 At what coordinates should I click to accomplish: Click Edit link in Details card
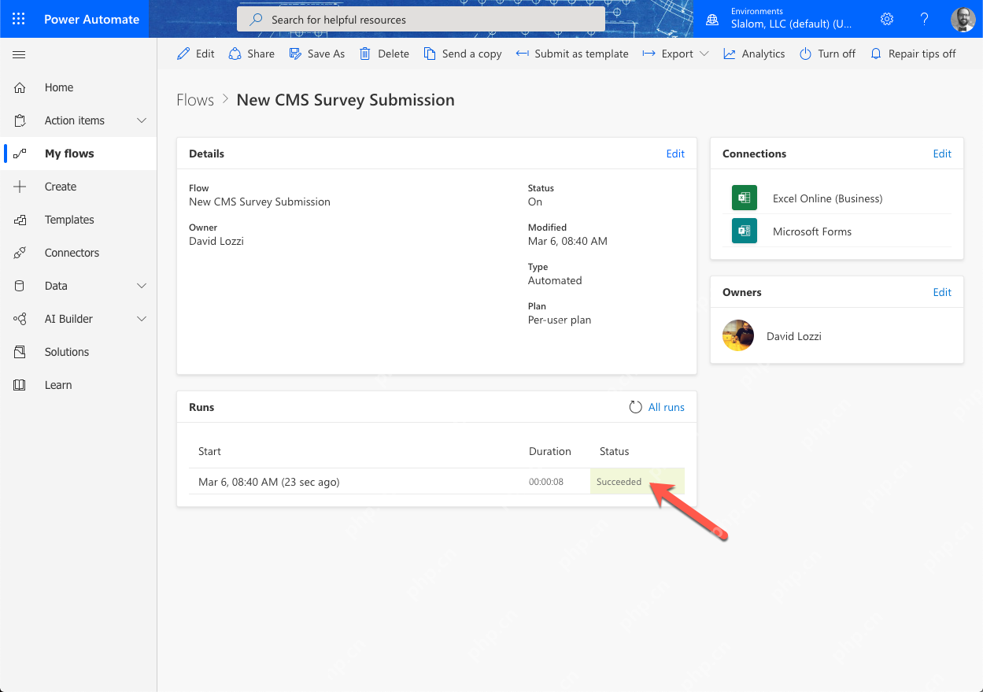[675, 154]
